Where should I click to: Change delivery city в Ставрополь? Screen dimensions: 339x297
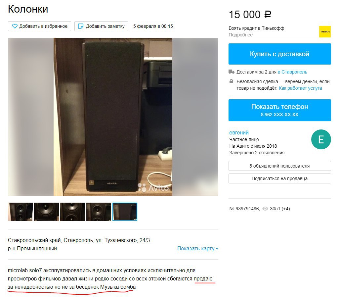point(292,72)
